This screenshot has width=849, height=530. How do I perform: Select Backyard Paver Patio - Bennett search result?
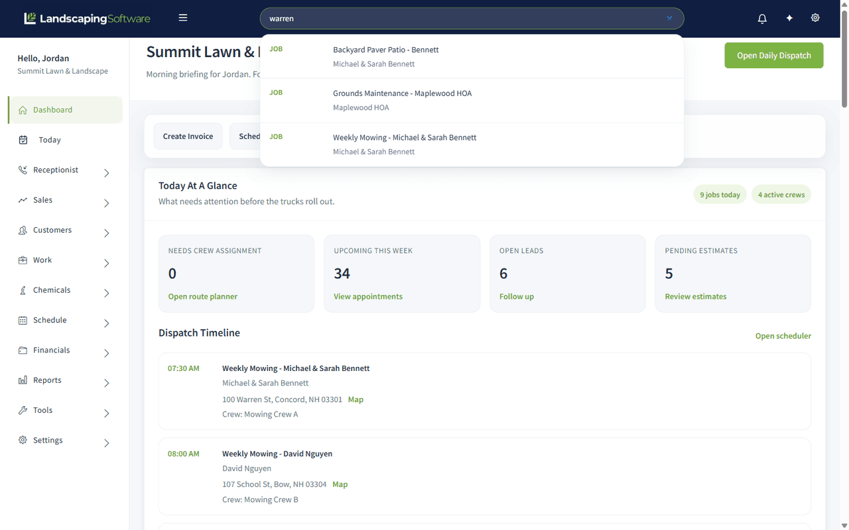point(472,56)
